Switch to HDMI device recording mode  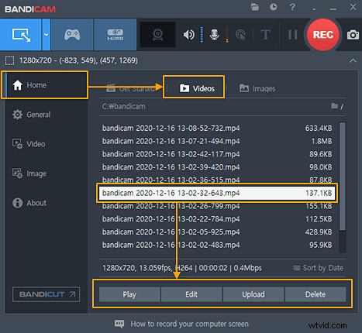[115, 35]
